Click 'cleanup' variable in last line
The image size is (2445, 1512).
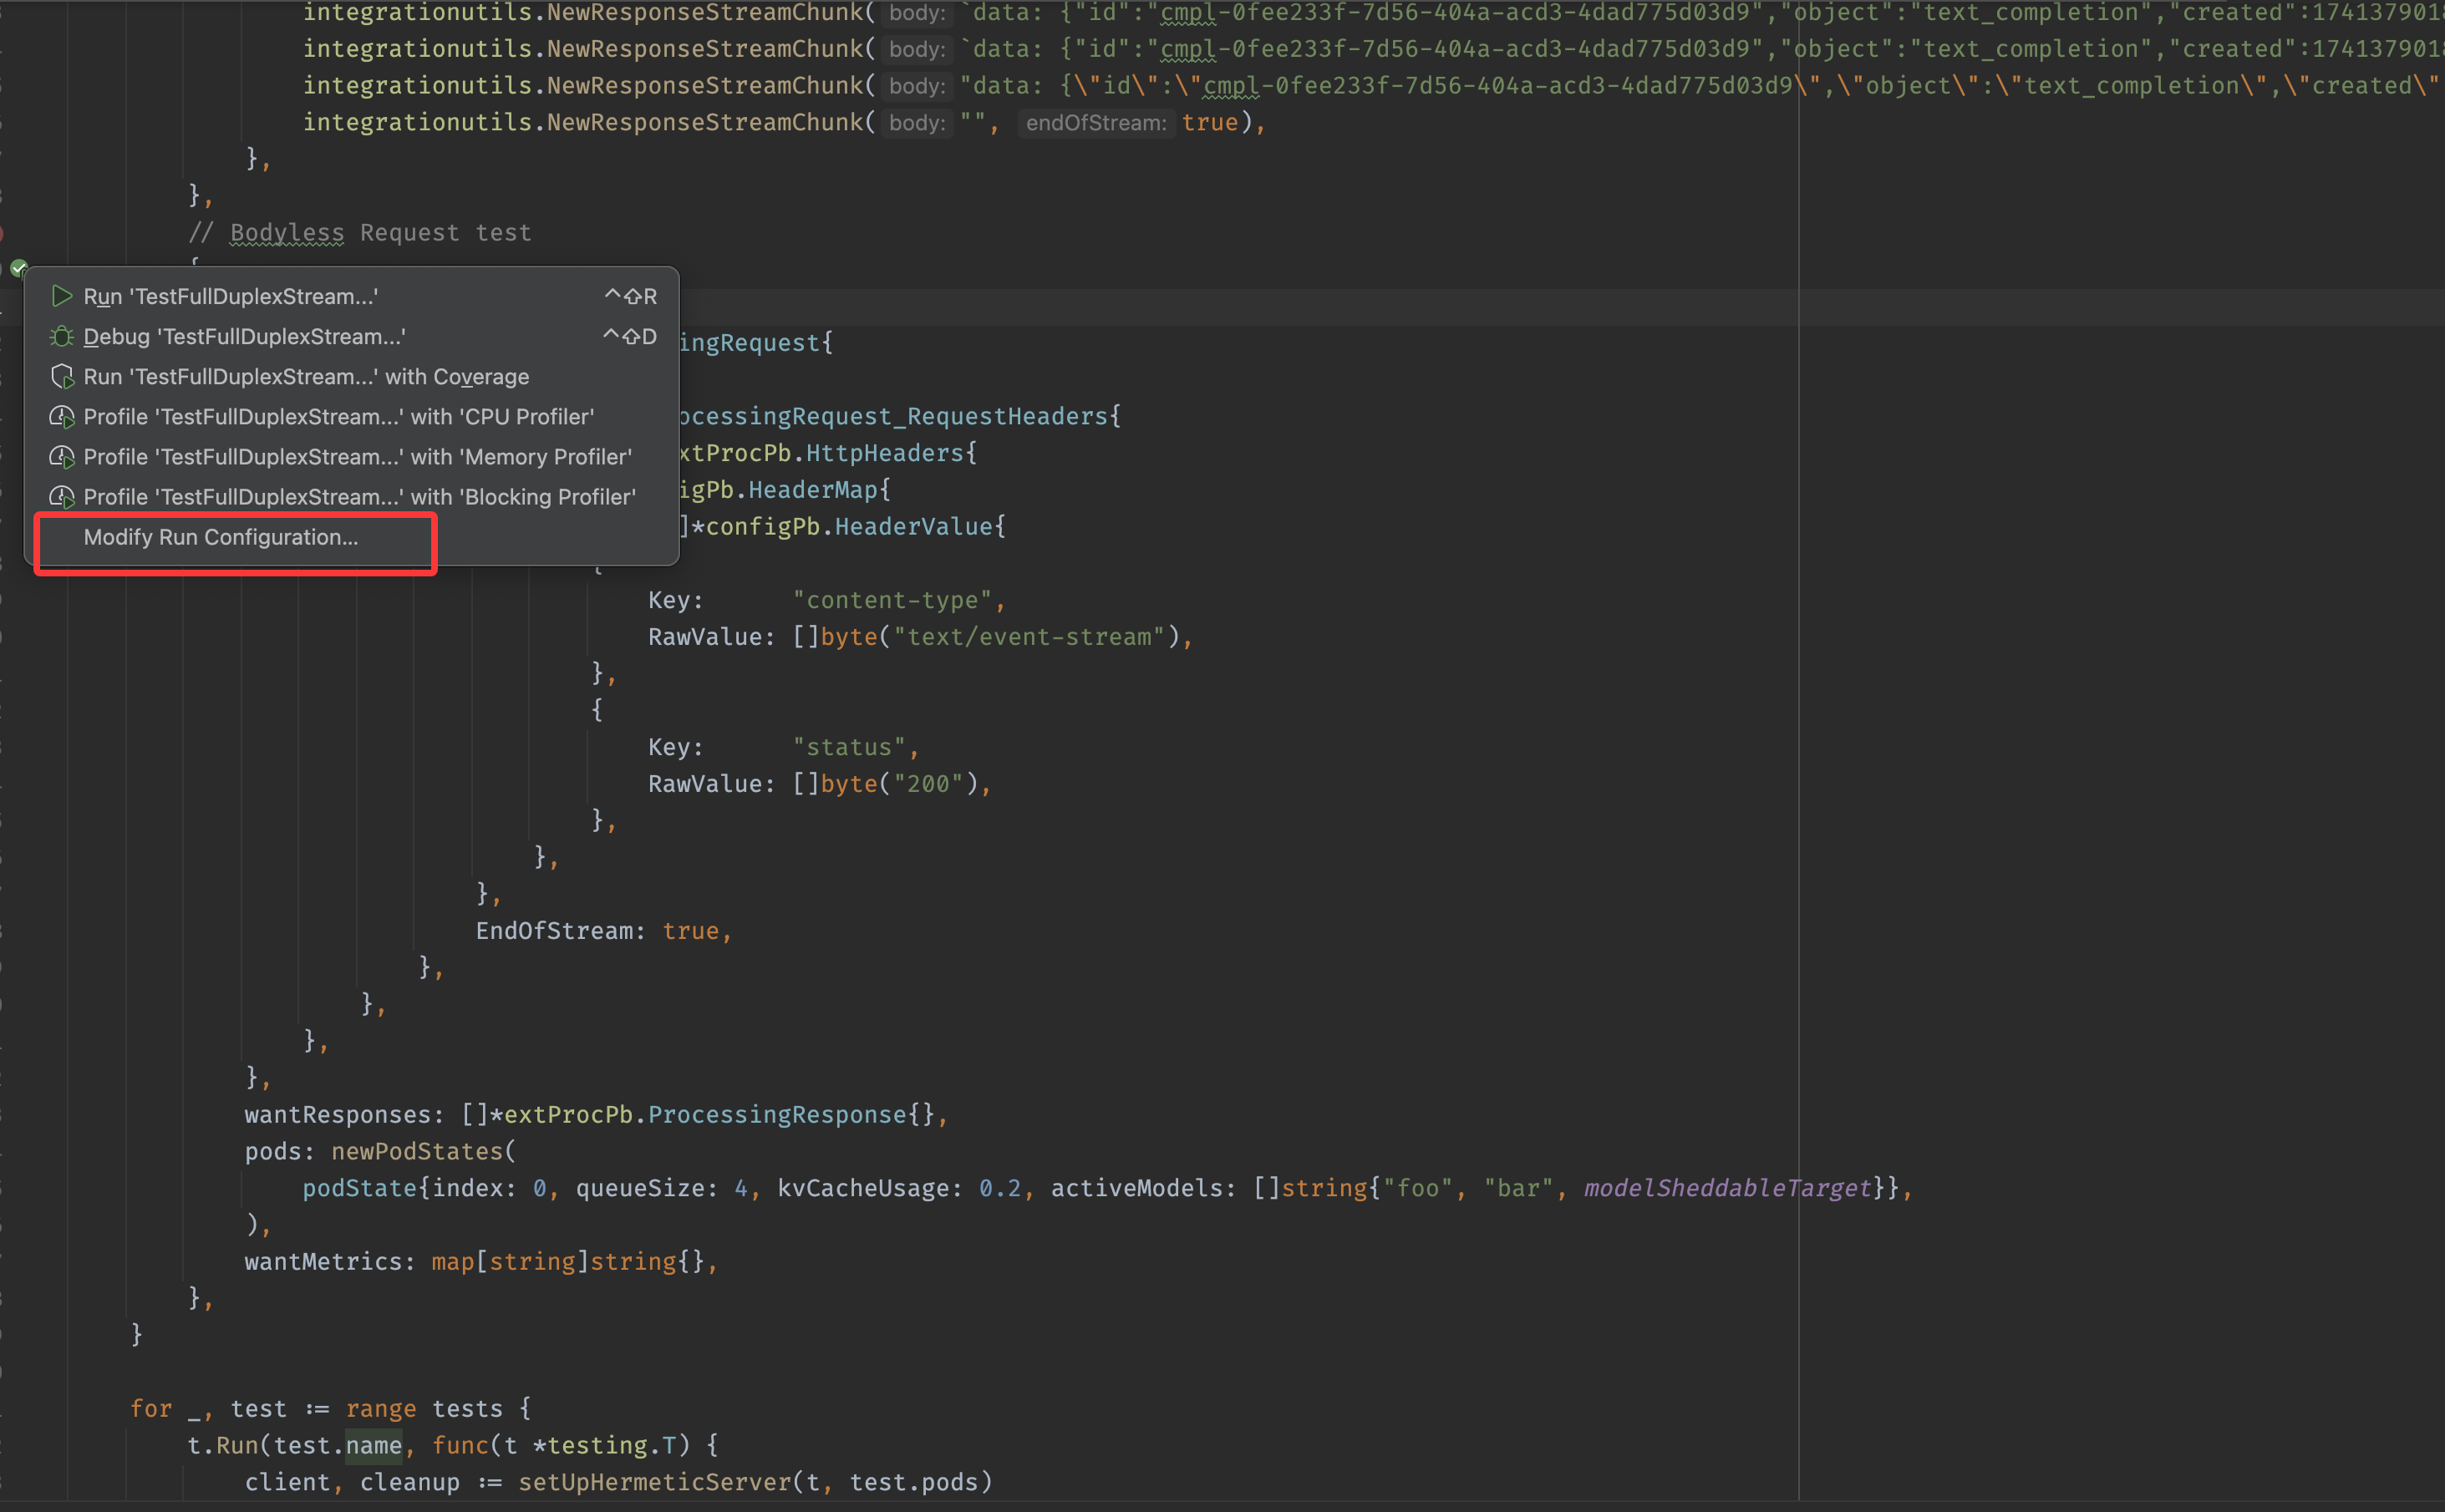click(410, 1482)
